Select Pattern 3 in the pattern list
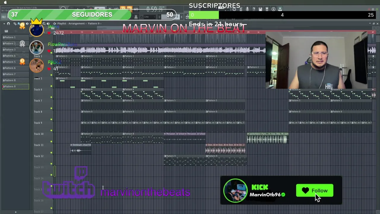The width and height of the screenshot is (380, 214). pos(16,50)
